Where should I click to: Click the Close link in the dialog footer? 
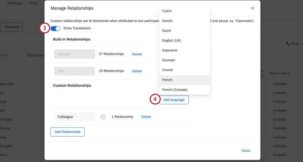click(246, 151)
